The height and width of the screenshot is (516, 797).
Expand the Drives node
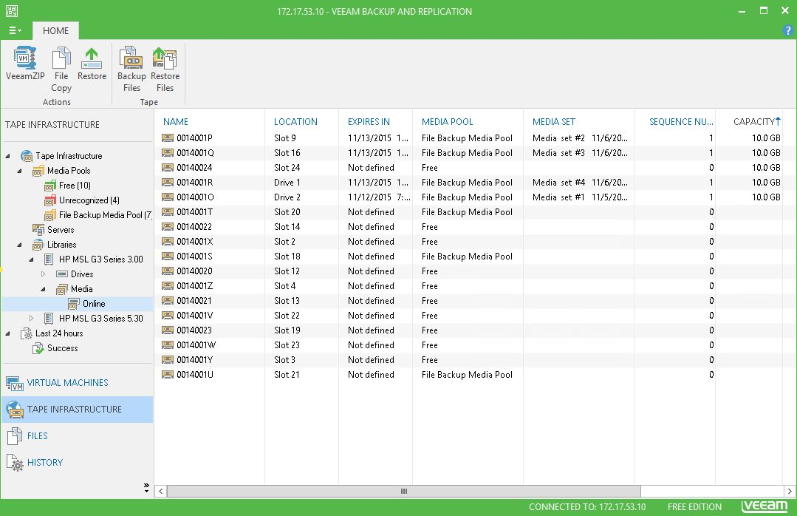pyautogui.click(x=43, y=274)
